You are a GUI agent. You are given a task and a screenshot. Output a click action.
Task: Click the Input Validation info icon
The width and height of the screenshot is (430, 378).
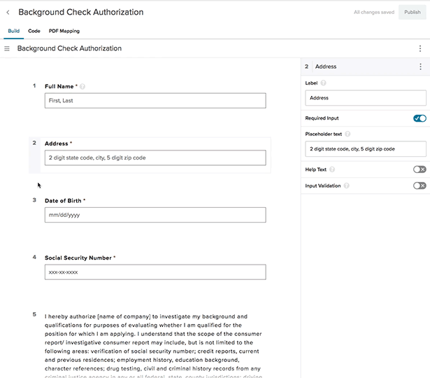tap(346, 185)
